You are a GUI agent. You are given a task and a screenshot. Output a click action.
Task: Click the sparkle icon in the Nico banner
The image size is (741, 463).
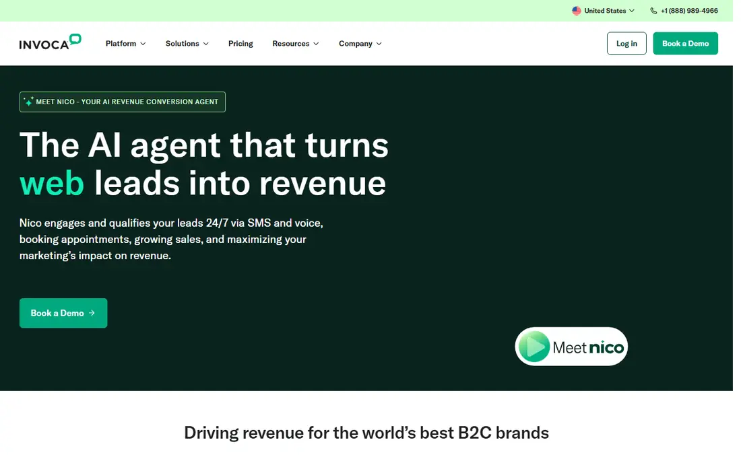pyautogui.click(x=29, y=102)
